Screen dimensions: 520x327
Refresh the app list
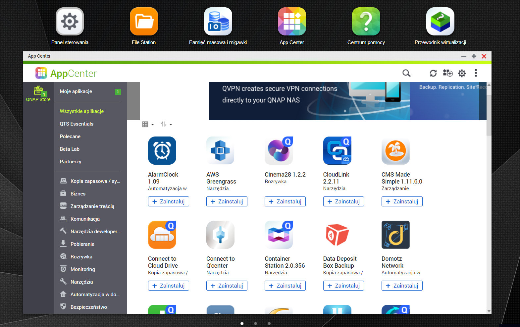tap(433, 73)
